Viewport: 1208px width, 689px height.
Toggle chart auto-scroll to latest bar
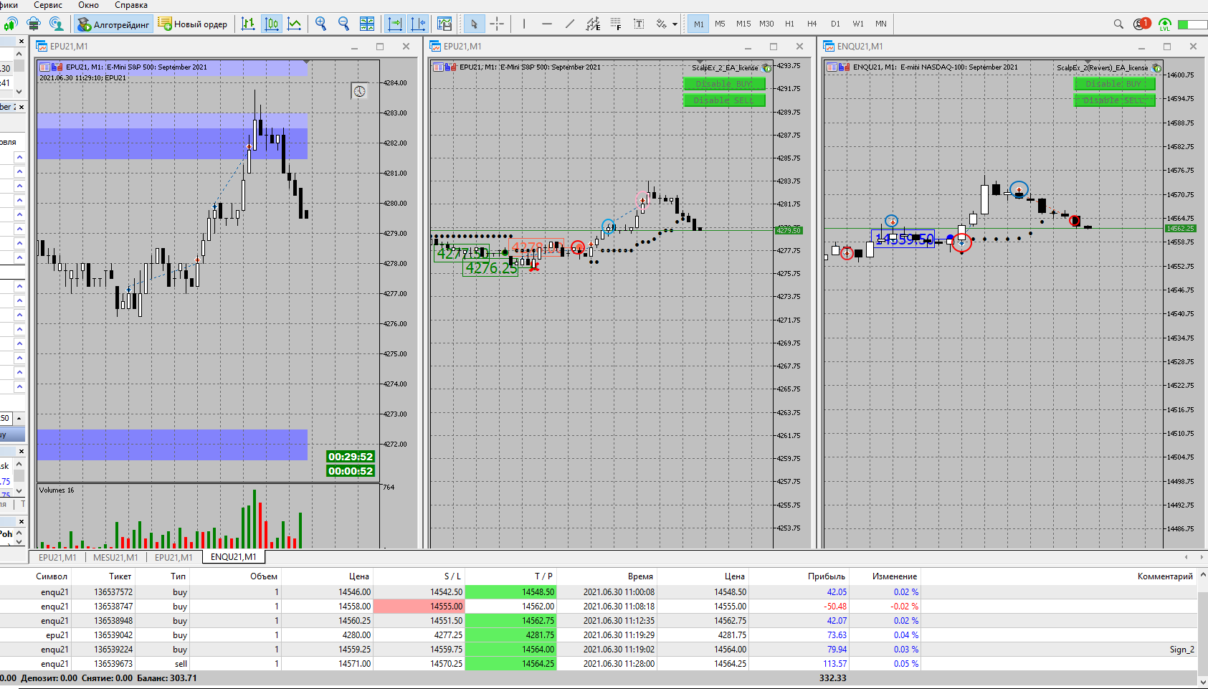[x=395, y=24]
